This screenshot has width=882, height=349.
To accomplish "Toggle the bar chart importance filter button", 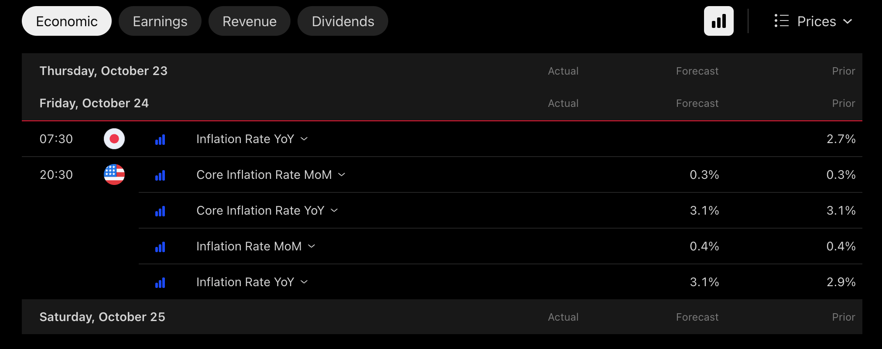I will tap(719, 21).
